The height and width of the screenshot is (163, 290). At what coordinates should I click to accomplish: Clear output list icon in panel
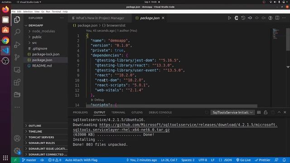coord(259,112)
